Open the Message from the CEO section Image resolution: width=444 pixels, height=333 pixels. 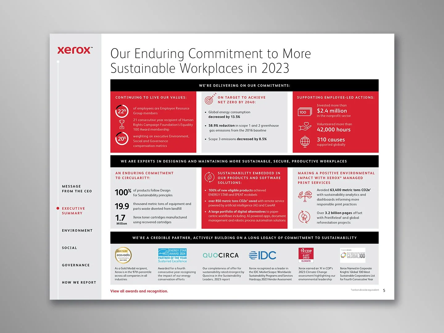[x=77, y=189]
